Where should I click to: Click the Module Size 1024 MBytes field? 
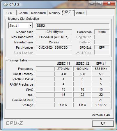54,32
